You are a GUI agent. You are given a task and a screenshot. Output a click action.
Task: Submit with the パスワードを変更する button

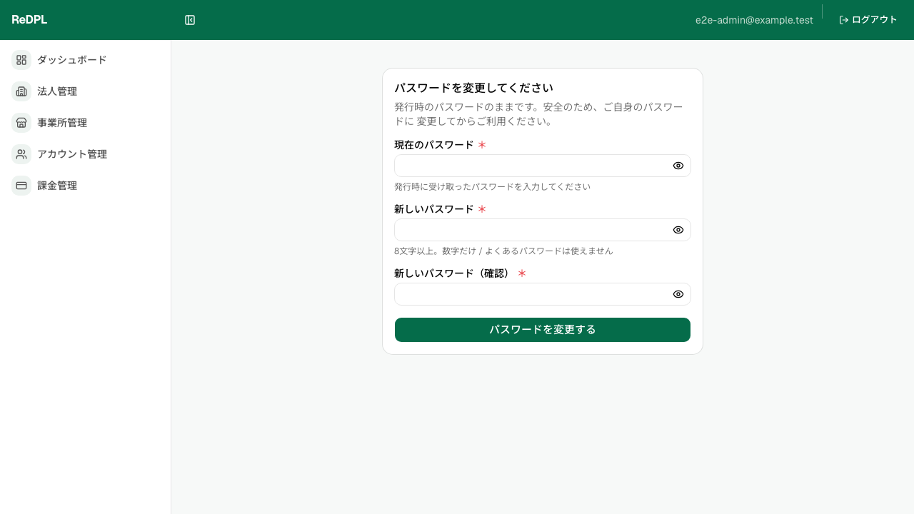pos(543,330)
